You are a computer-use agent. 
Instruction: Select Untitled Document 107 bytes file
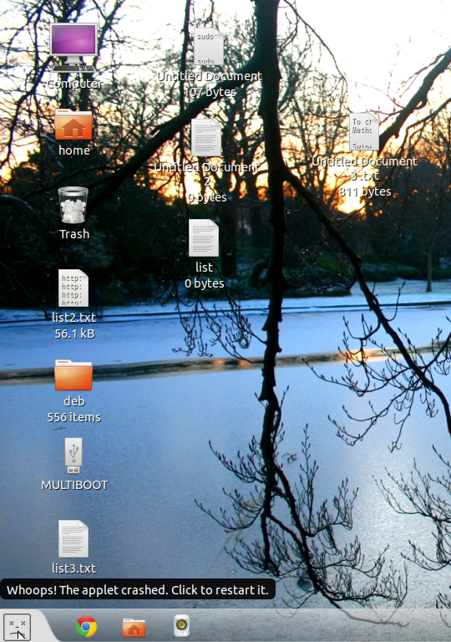coord(208,46)
